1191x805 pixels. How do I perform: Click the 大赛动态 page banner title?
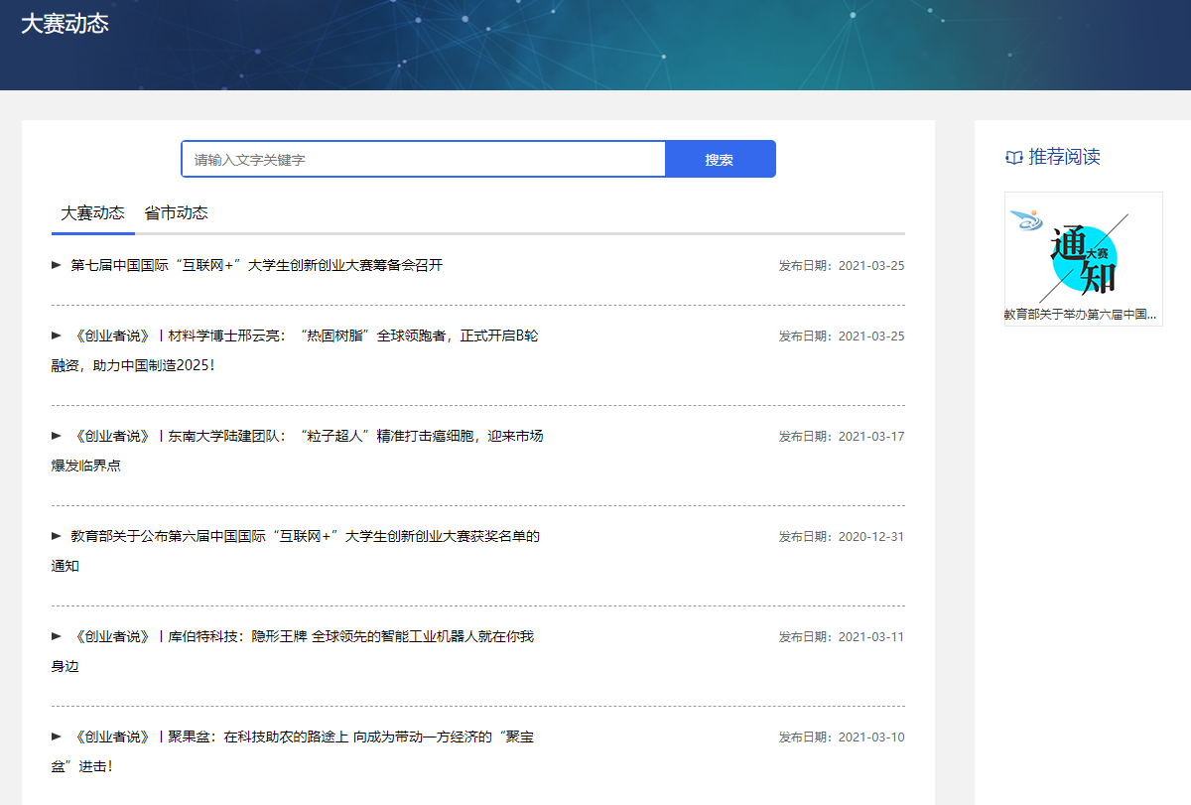65,25
